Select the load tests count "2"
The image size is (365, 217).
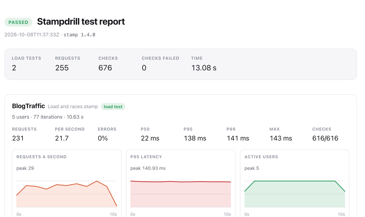[14, 68]
